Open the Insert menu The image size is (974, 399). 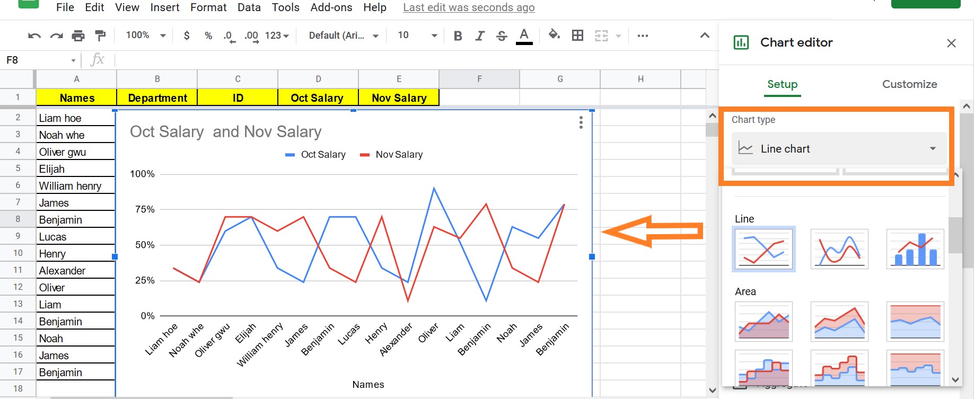pyautogui.click(x=165, y=7)
